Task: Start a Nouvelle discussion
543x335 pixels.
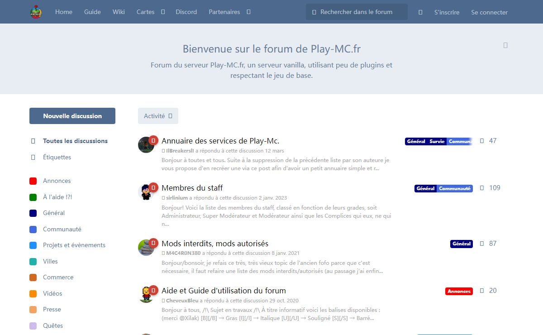Action: [x=72, y=116]
